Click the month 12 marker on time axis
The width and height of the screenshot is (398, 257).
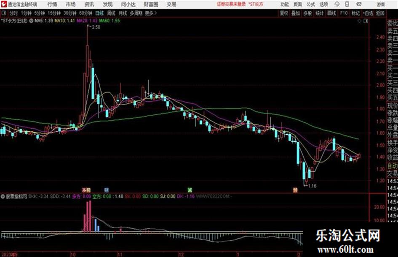tap(181, 254)
